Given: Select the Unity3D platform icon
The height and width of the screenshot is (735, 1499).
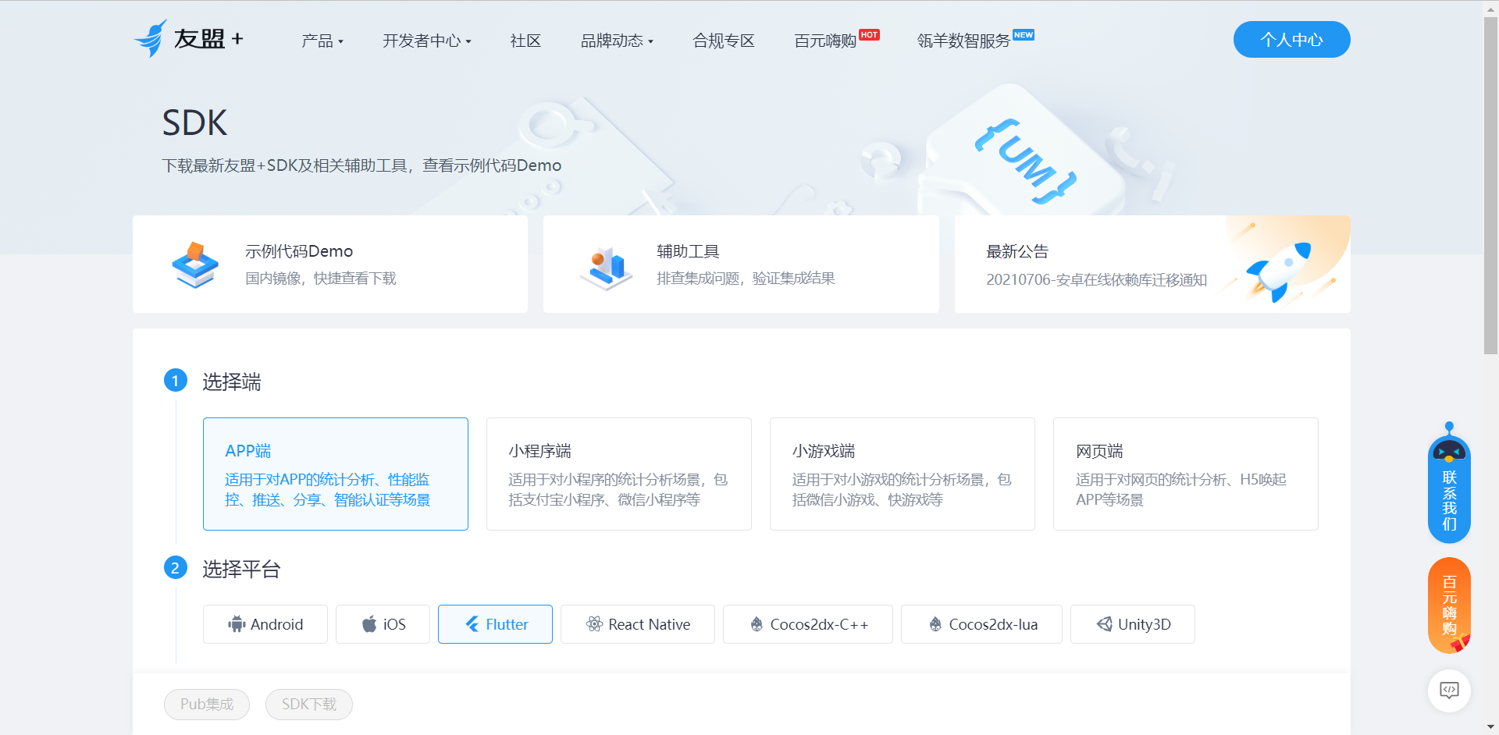Looking at the screenshot, I should tap(1103, 624).
